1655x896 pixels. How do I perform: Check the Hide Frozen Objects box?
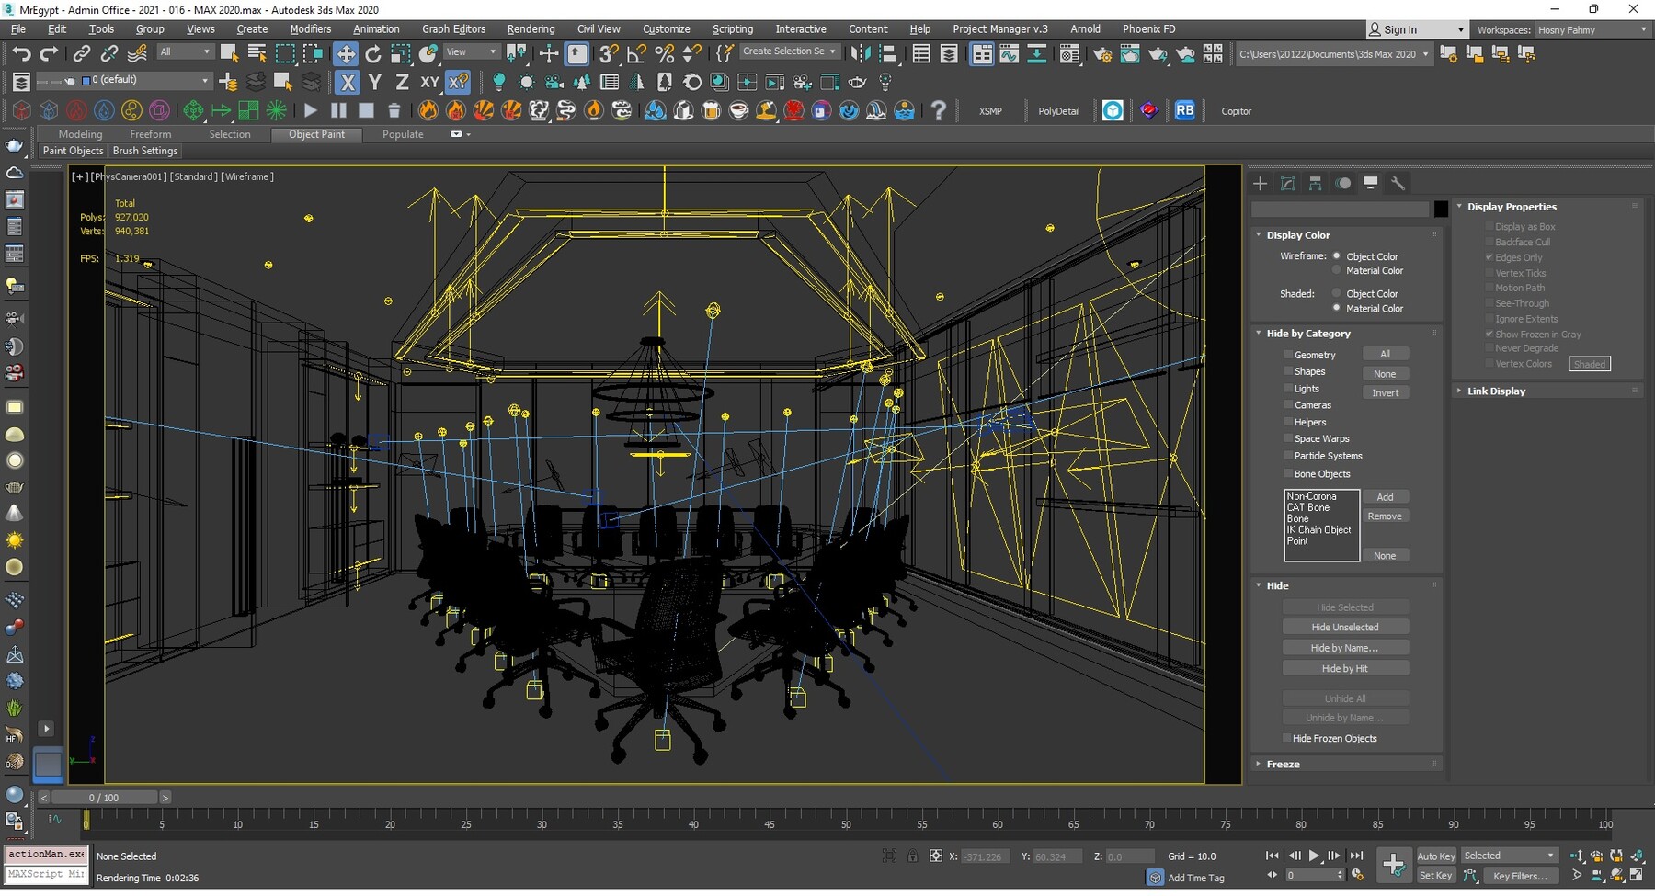coord(1287,739)
